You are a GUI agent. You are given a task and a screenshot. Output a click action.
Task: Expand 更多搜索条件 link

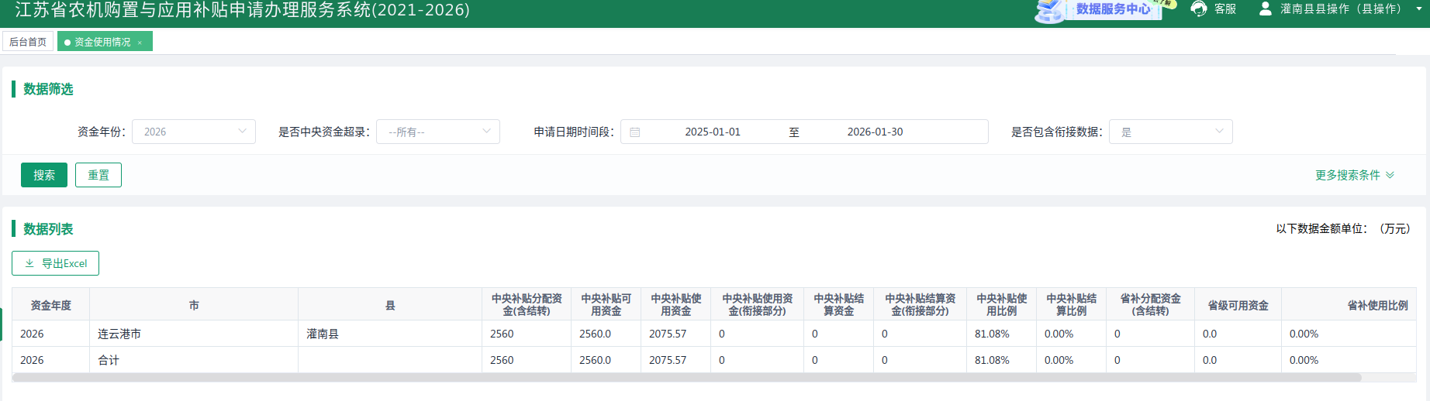[x=1347, y=175]
